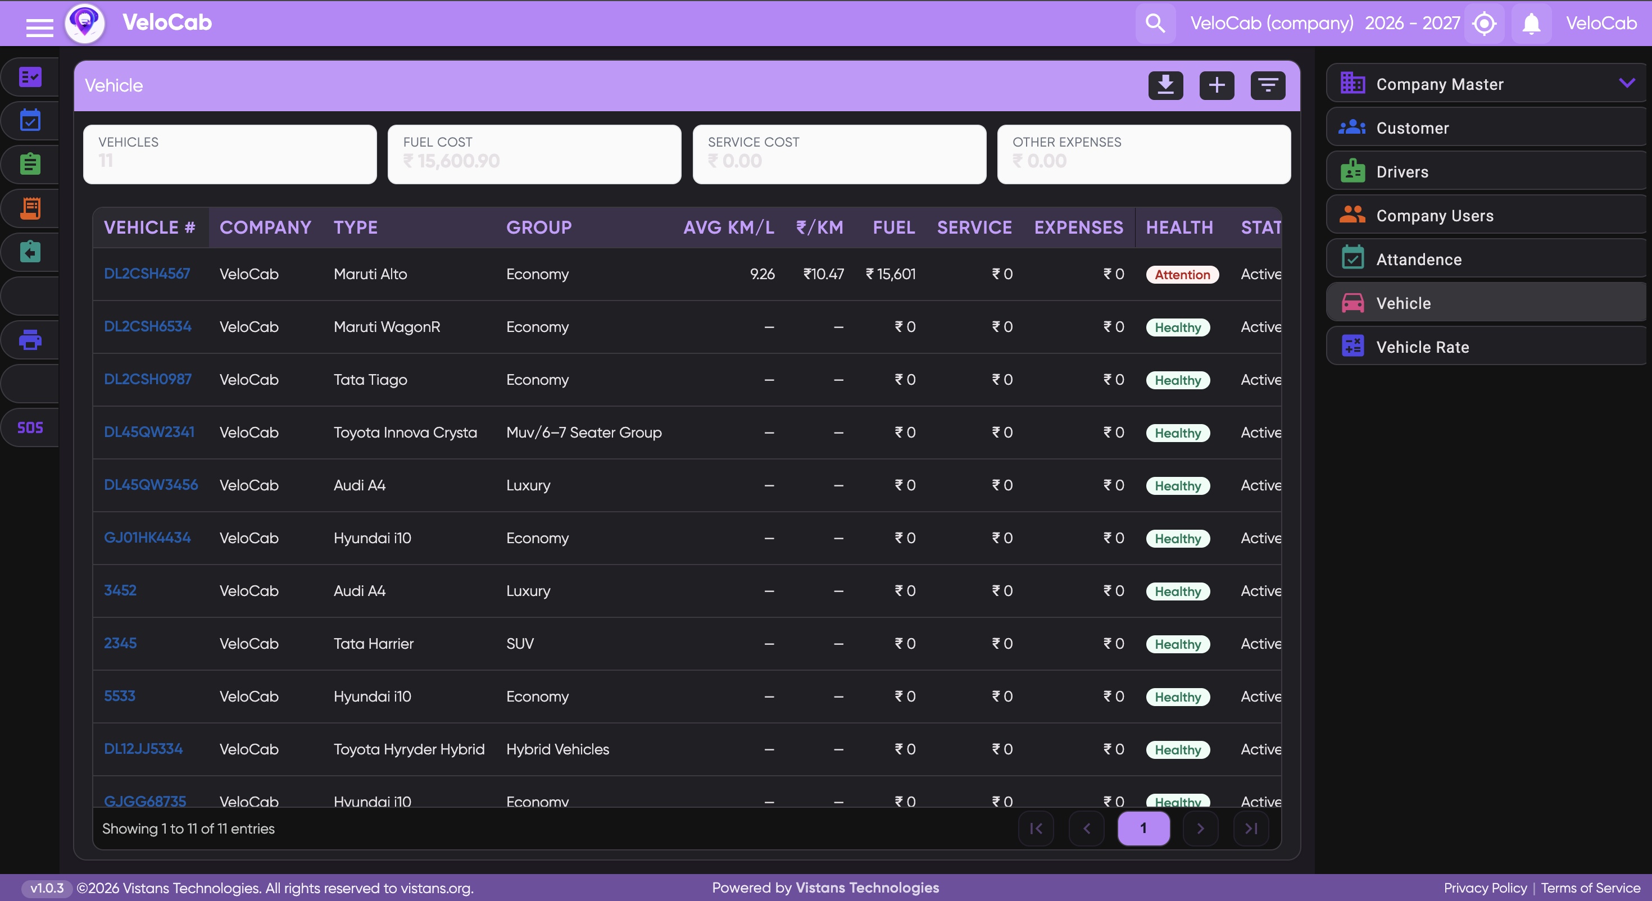The width and height of the screenshot is (1652, 901).
Task: Open vehicle DL45QW2341 link
Action: (x=149, y=432)
